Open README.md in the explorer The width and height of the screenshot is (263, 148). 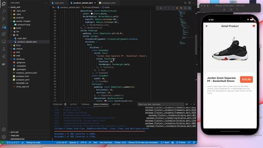point(22,83)
